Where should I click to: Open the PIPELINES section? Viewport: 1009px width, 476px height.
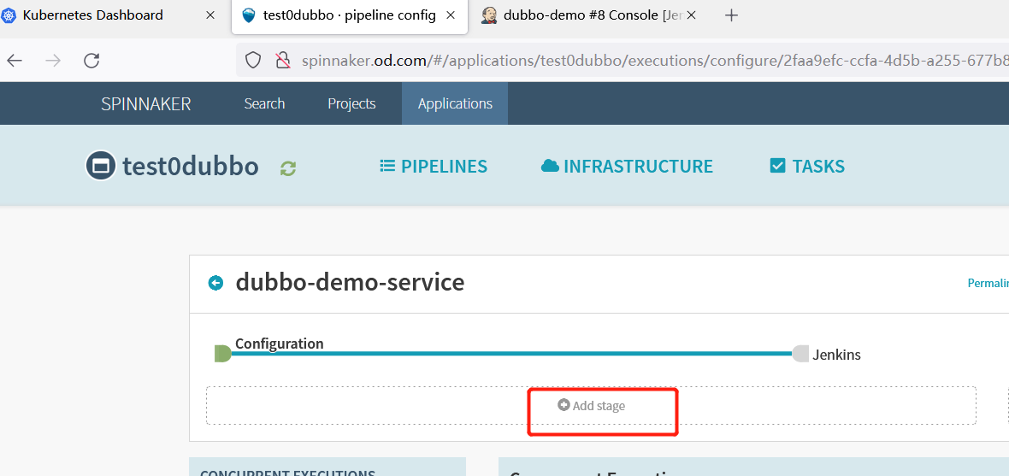tap(434, 167)
